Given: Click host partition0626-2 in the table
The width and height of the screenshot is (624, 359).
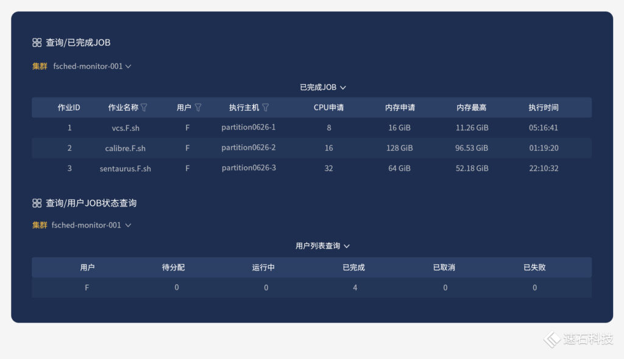Looking at the screenshot, I should click(249, 148).
